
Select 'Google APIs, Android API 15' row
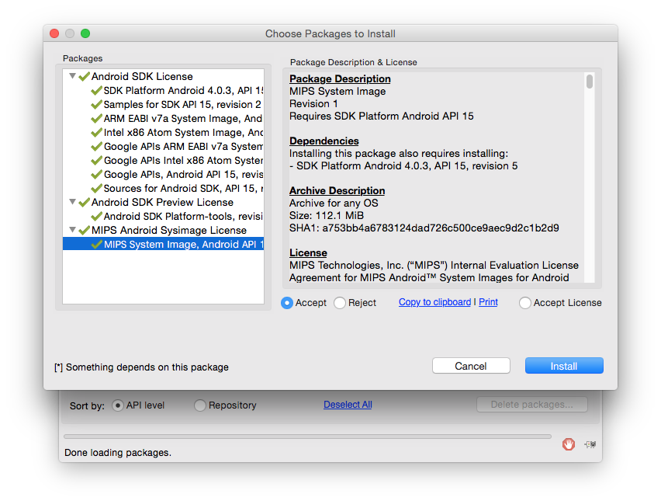[163, 174]
